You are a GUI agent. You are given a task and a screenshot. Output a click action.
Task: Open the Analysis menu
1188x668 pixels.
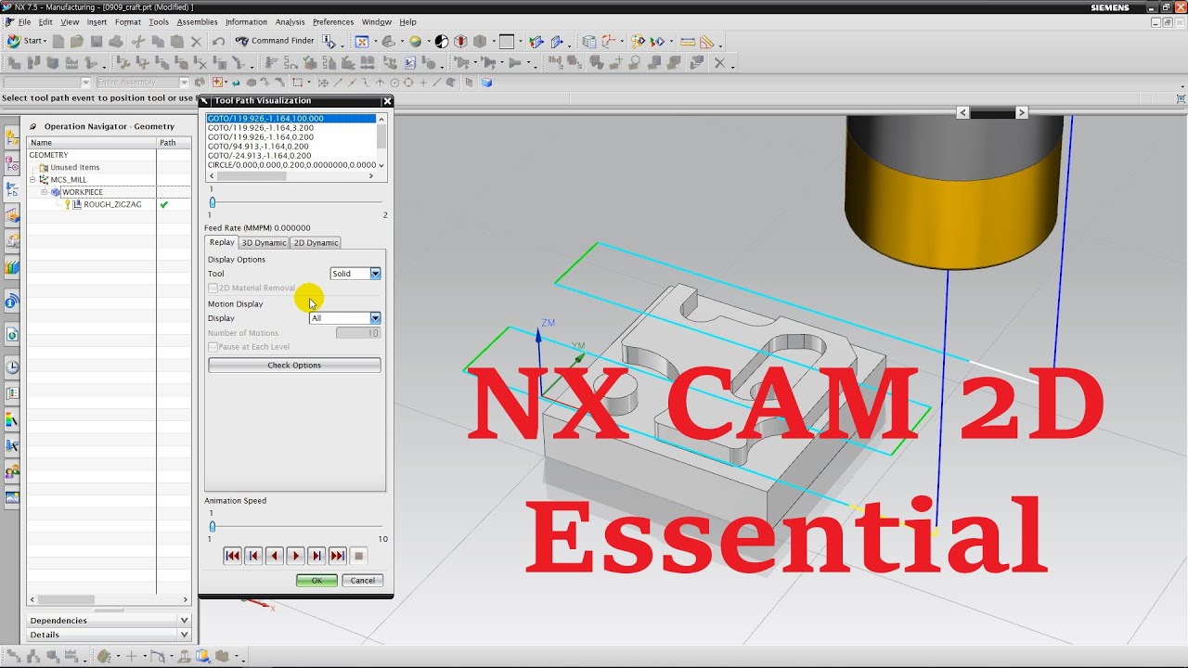(x=290, y=22)
